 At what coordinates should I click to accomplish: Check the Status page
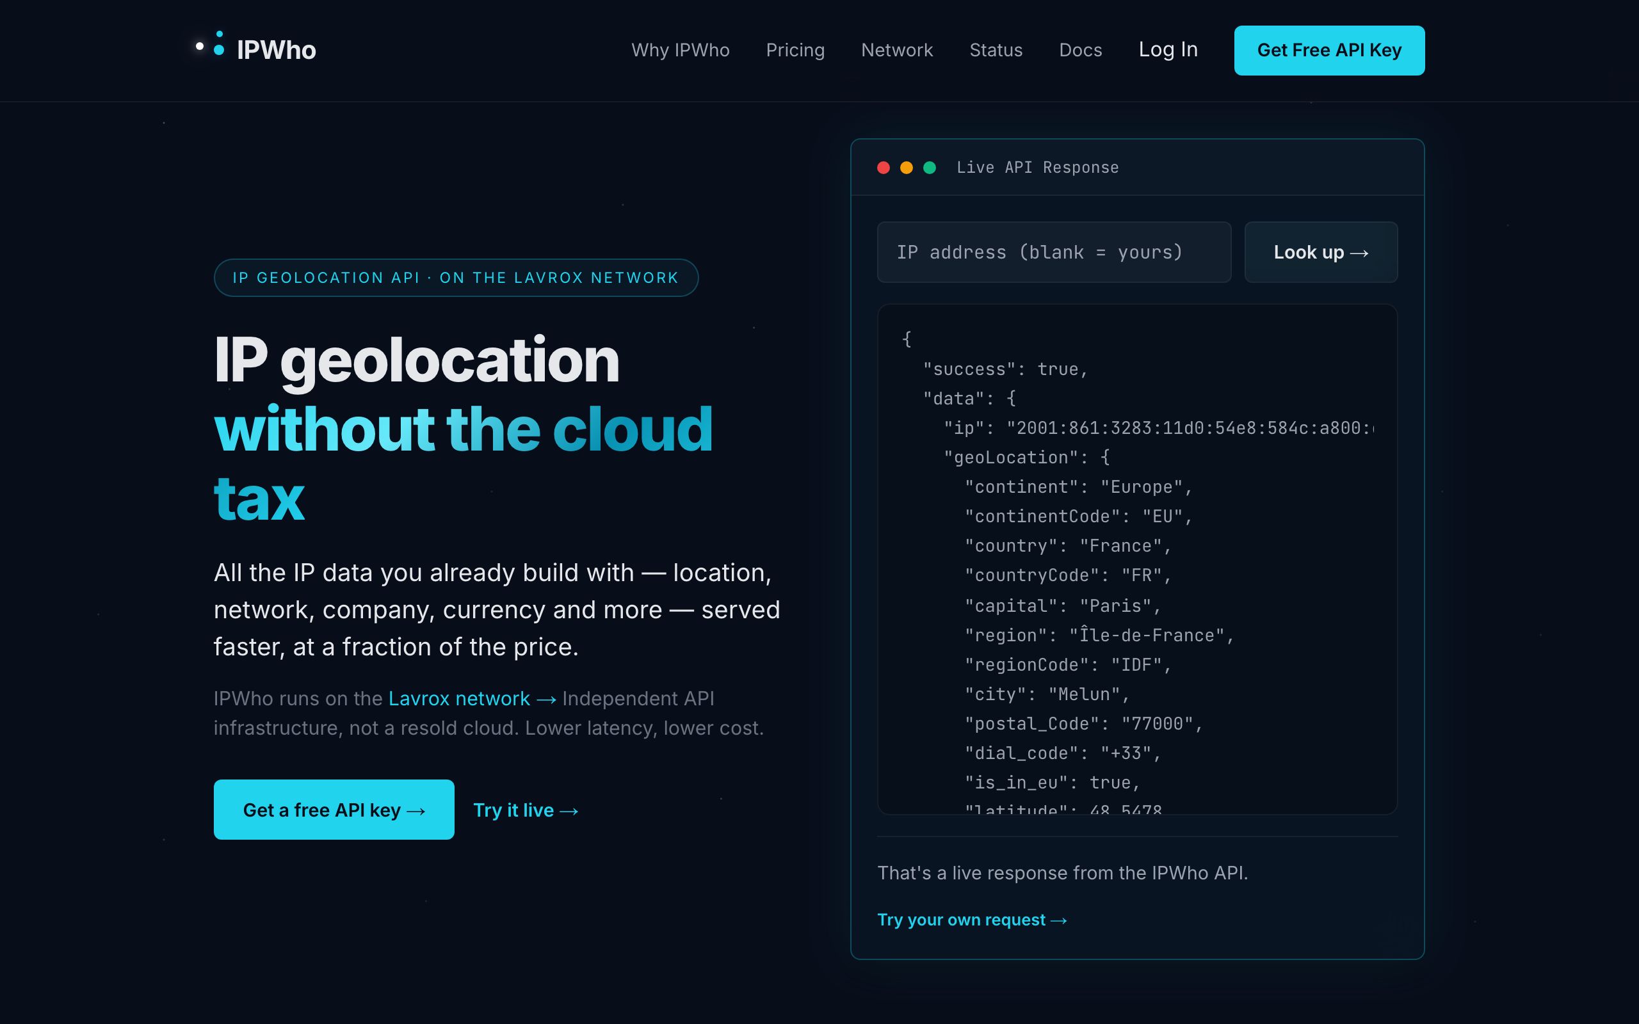(x=996, y=50)
